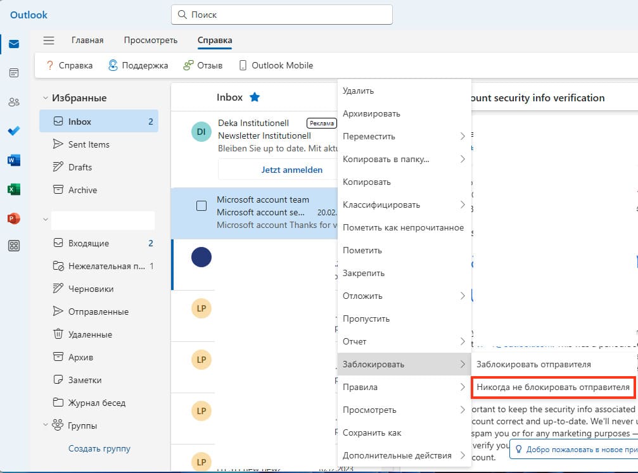Open the Черновики folder

point(99,288)
